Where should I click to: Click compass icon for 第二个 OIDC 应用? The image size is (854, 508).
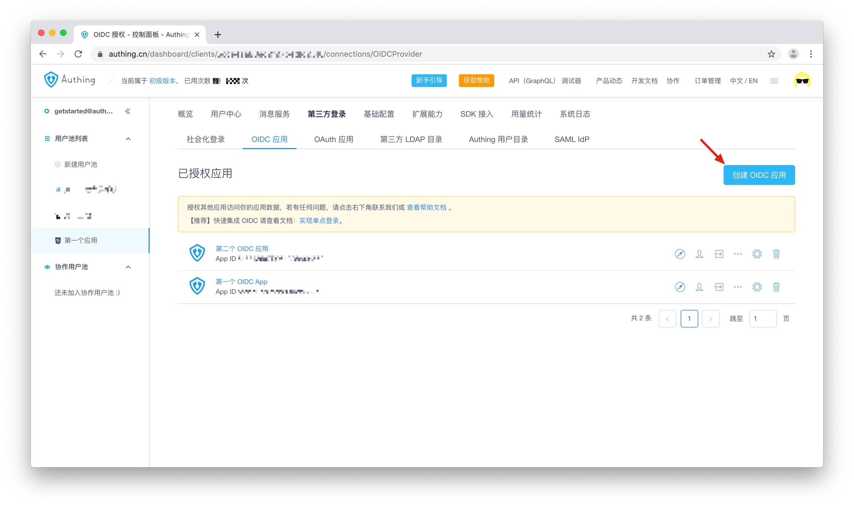pyautogui.click(x=679, y=254)
